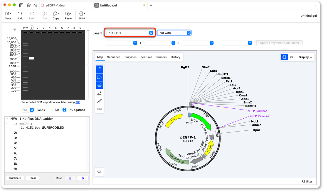The image size is (323, 191).
Task: Click the NotI site label
Action: [255, 121]
